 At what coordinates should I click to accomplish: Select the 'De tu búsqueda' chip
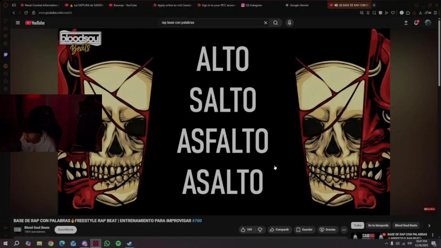[378, 226]
